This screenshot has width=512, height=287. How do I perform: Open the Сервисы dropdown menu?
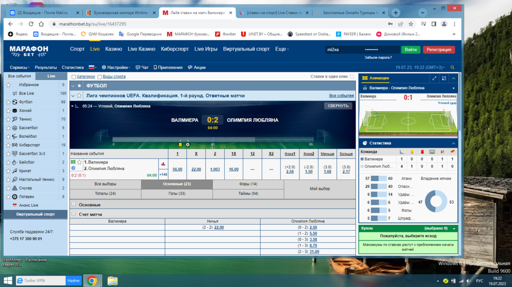[19, 67]
